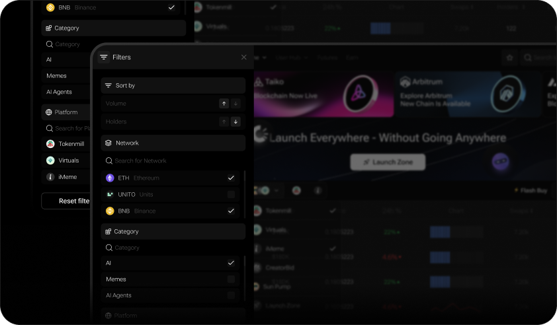
Task: Click the Reset filters button
Action: coord(66,201)
